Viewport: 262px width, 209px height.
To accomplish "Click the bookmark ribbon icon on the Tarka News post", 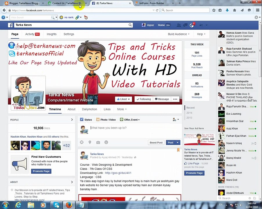I will [178, 150].
